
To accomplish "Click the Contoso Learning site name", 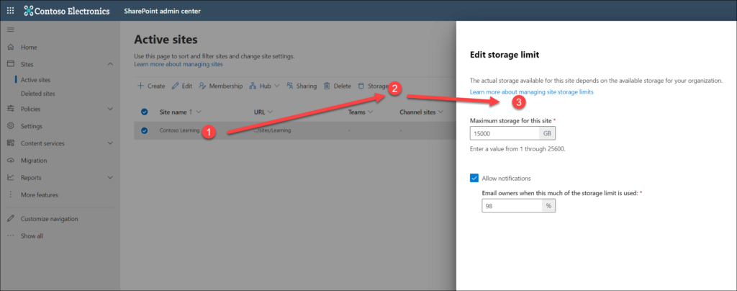I will coord(179,130).
